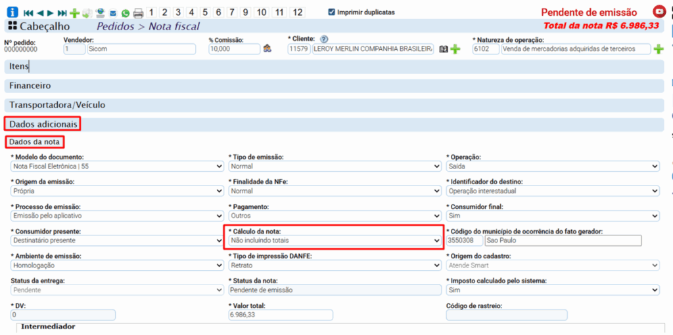Image resolution: width=673 pixels, height=335 pixels.
Task: Open Origem do cadastro dropdown
Action: (x=553, y=265)
